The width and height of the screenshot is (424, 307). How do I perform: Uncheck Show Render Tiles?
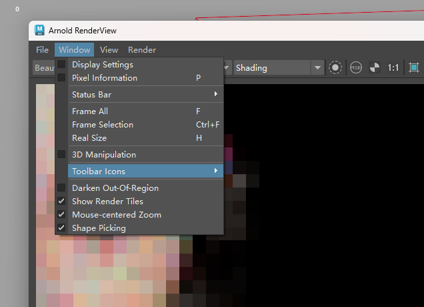(61, 201)
